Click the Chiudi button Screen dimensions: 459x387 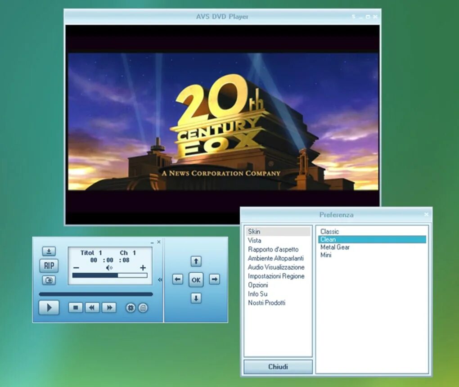point(278,366)
